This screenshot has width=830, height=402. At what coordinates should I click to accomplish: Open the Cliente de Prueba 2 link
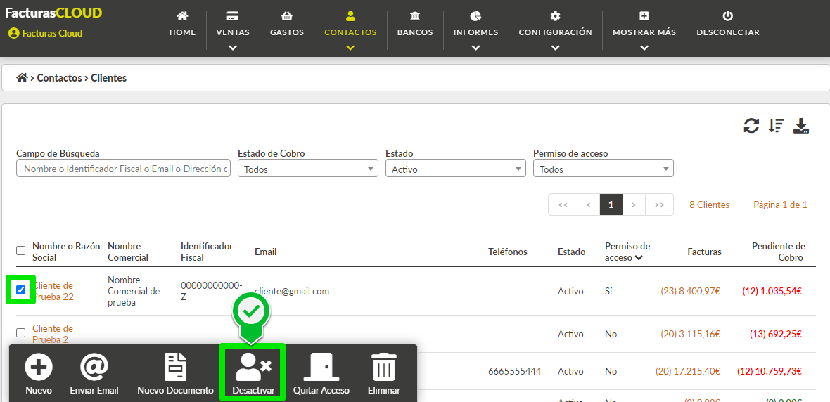[x=53, y=335]
